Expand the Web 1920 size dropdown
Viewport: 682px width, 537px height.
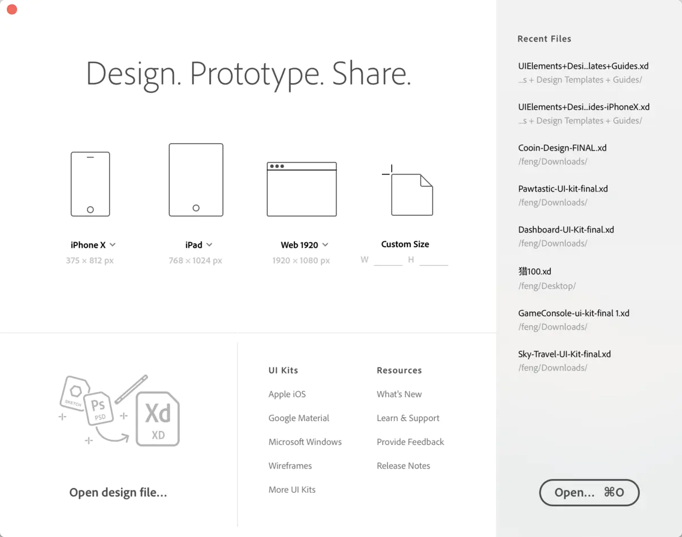click(325, 245)
